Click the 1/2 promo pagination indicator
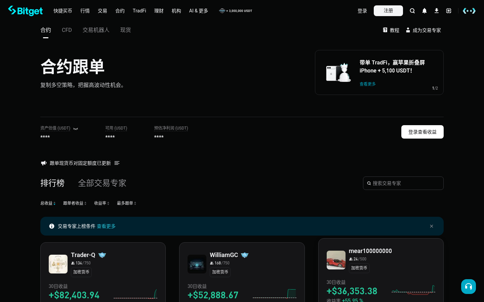Screen dimensions: 484x302 [x=435, y=88]
